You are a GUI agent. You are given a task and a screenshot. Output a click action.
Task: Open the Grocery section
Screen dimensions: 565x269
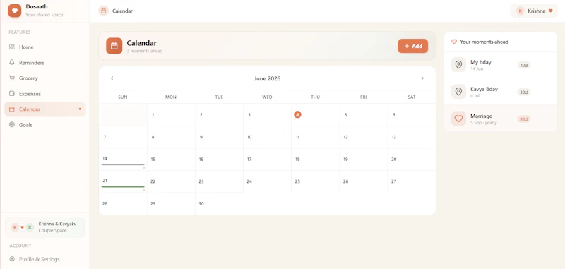45,78
